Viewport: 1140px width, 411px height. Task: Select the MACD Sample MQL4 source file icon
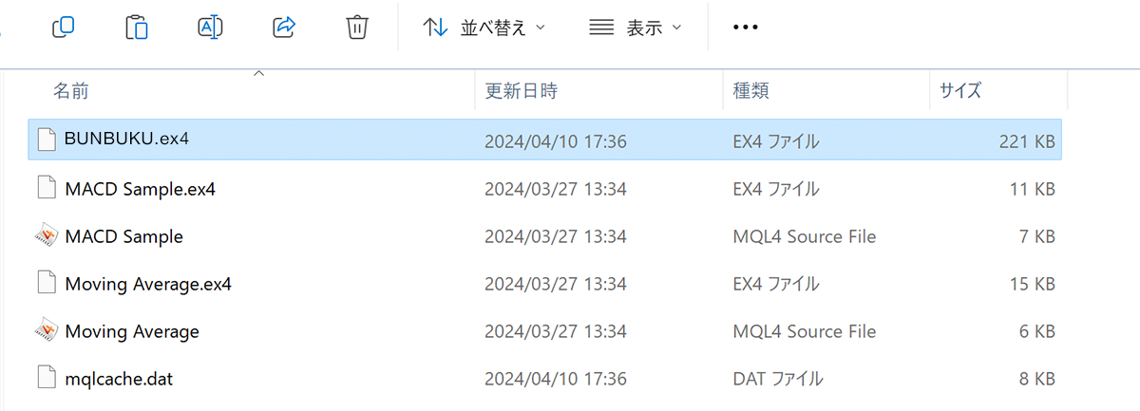(47, 236)
